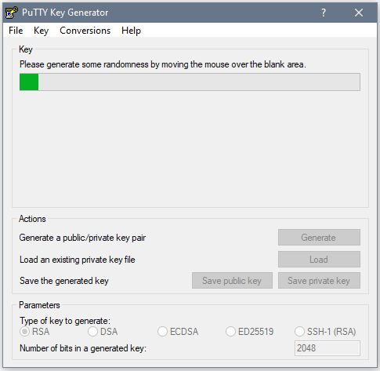This screenshot has width=380, height=371.
Task: Select the DSA key type
Action: [103, 332]
